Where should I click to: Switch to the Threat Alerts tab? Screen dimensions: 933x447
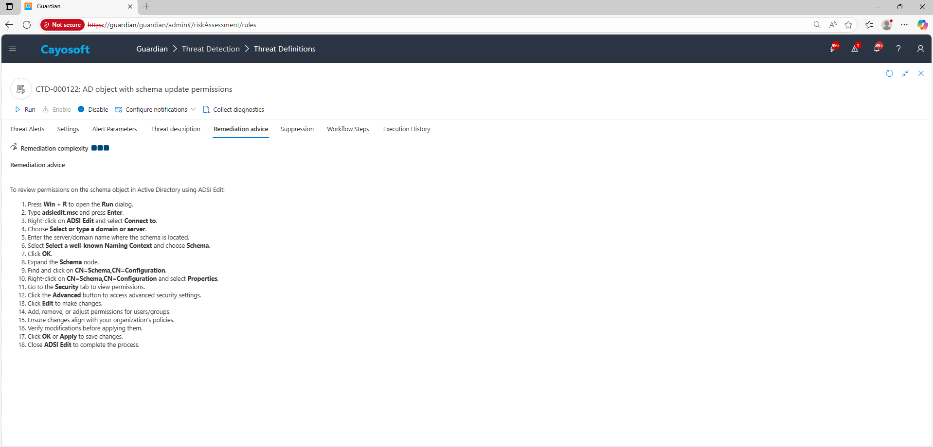pyautogui.click(x=27, y=129)
